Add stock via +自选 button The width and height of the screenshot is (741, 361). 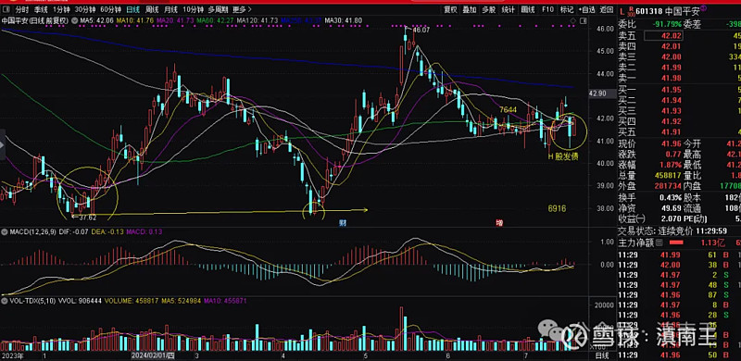[586, 9]
